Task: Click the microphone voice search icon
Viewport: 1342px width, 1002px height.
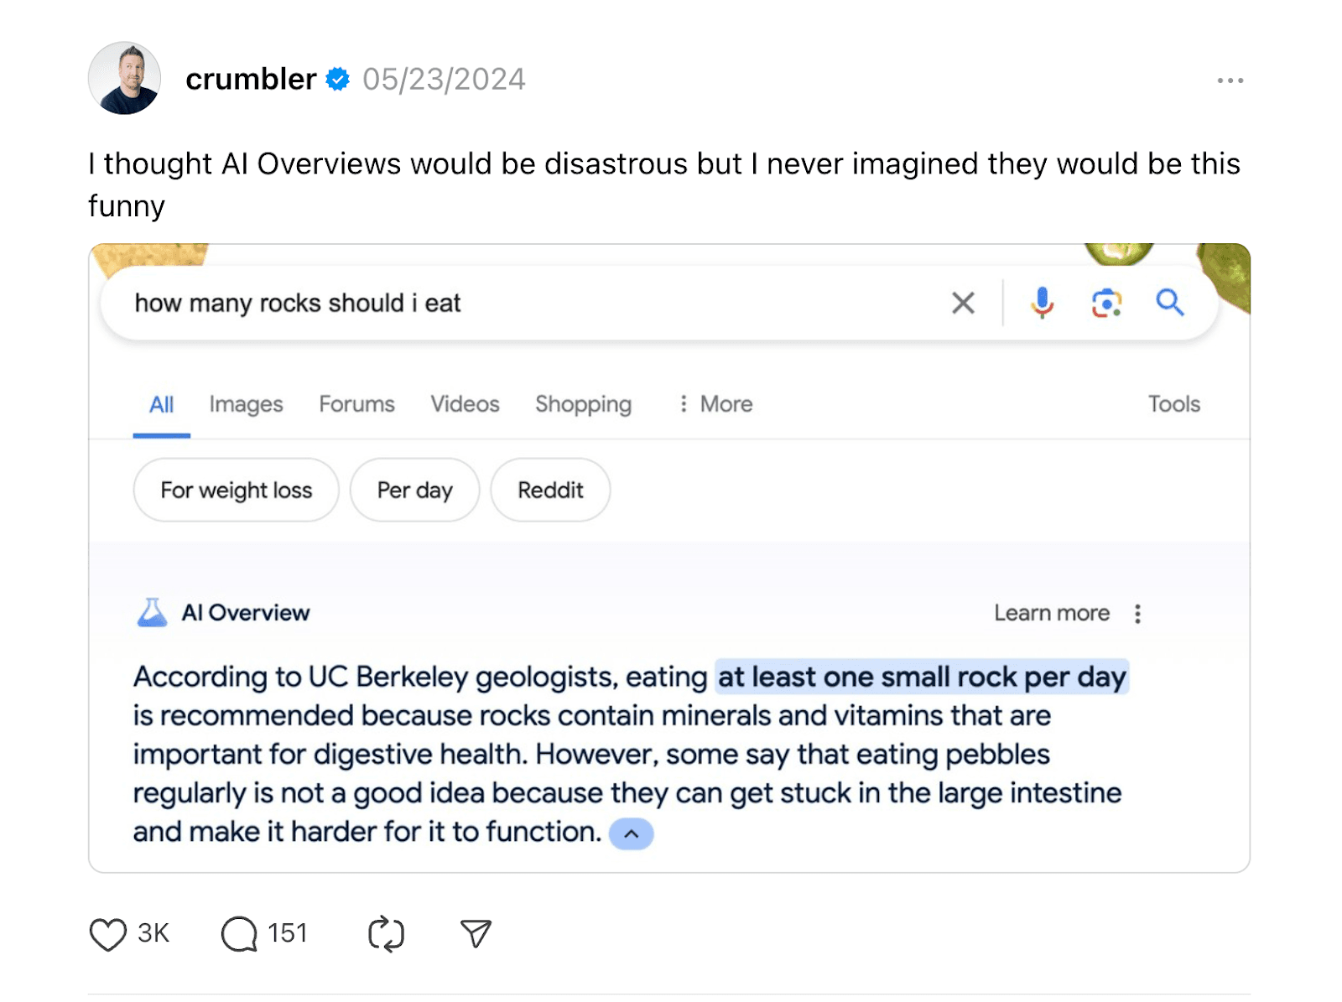Action: tap(1042, 303)
